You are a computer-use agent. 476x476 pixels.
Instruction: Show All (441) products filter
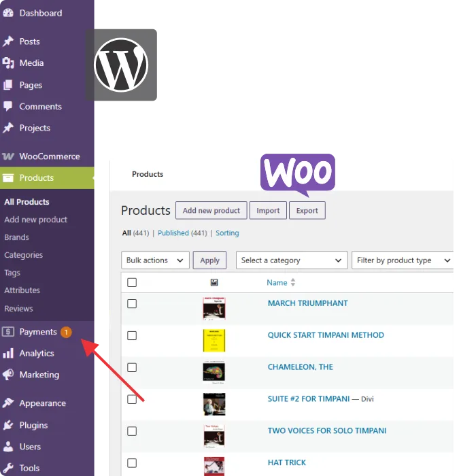[x=135, y=233]
